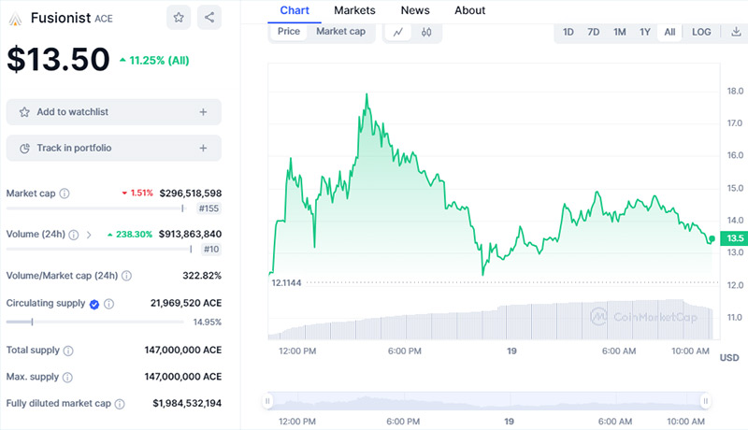Screen dimensions: 748x430
Task: Select the 1D time range
Action: point(568,32)
